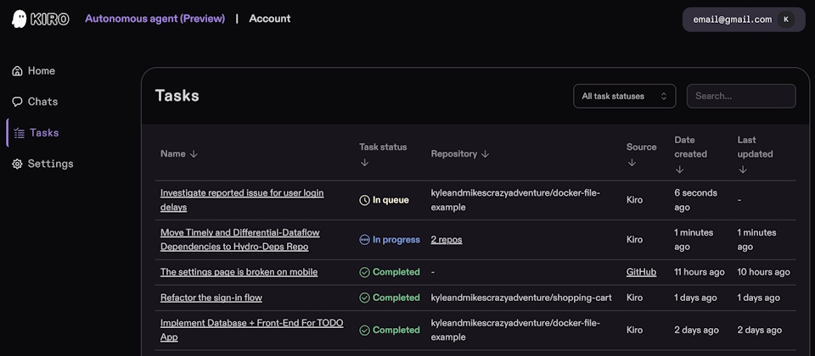Open the email@gmail.com account menu
815x356 pixels.
732,19
